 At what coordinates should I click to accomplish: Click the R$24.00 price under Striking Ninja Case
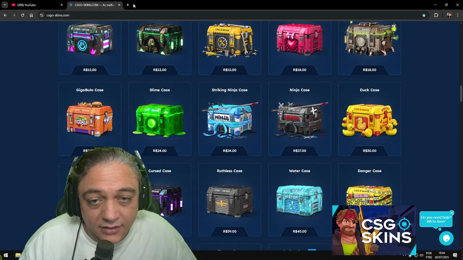(230, 151)
